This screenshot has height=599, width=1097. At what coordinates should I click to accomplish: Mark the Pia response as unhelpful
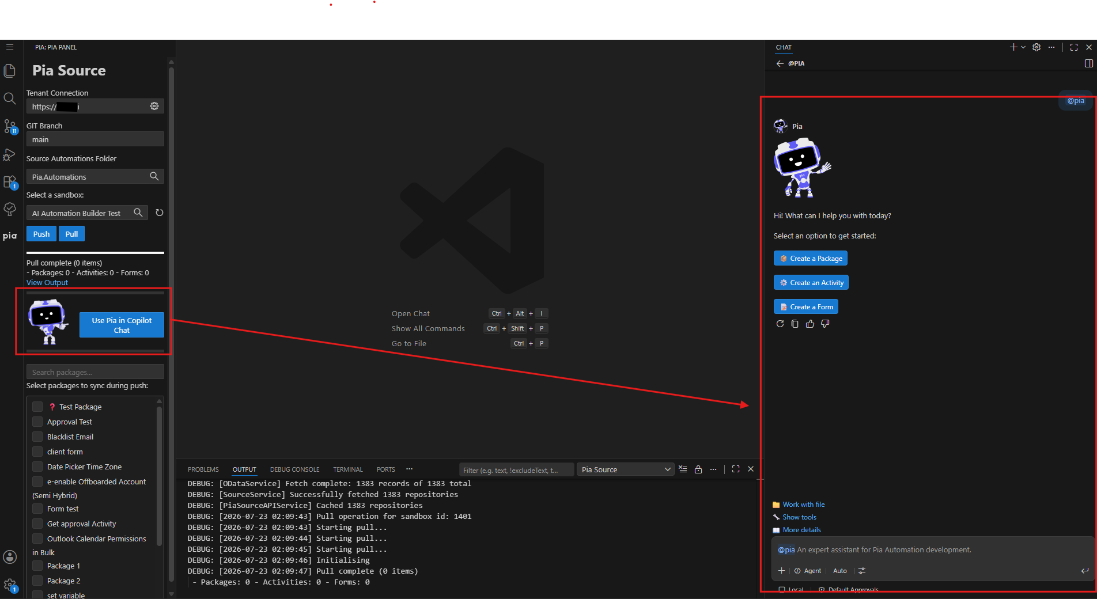coord(825,324)
